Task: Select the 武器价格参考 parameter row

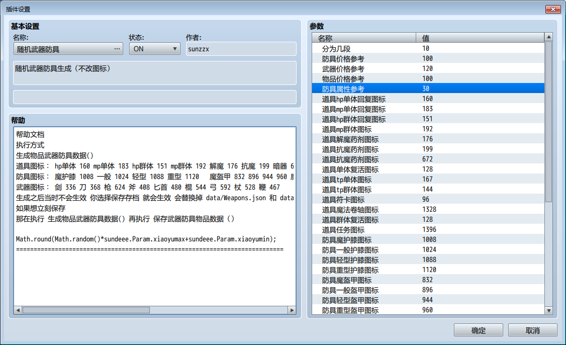Action: point(428,68)
